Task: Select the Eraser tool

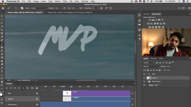Action: (2, 54)
